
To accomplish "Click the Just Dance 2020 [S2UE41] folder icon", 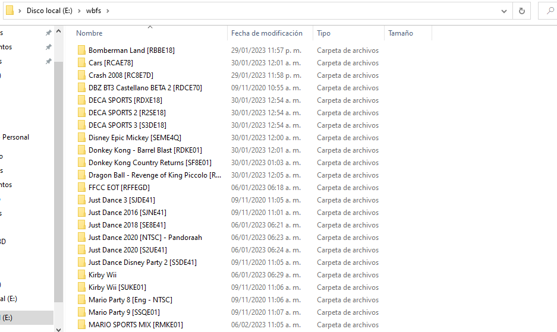I will pos(81,249).
